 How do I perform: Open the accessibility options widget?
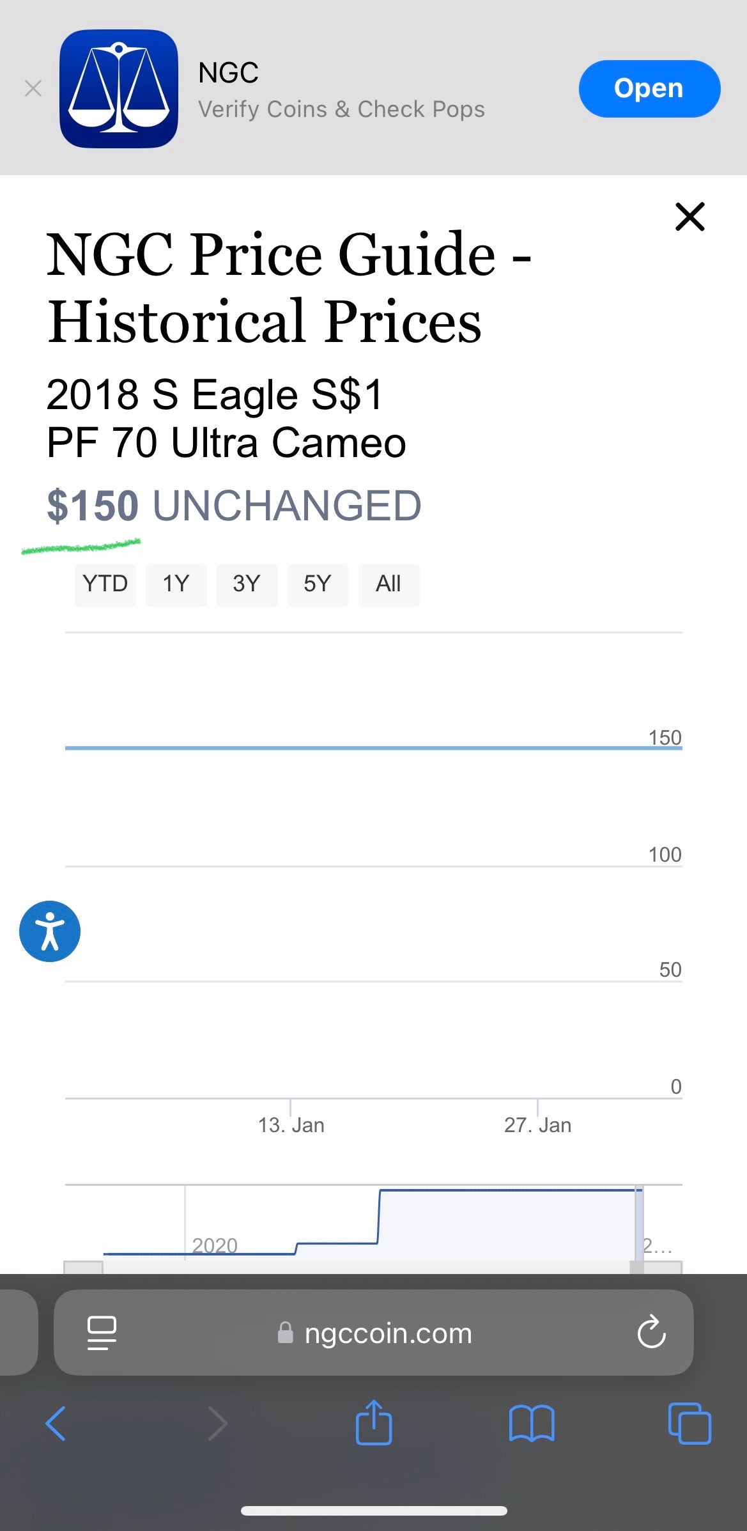click(50, 931)
